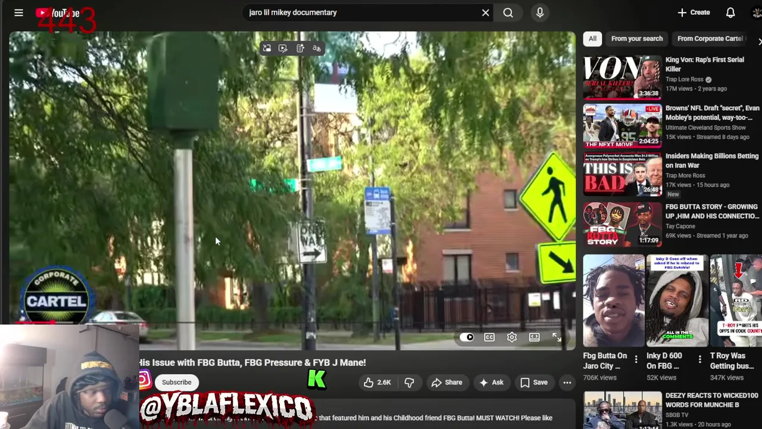The image size is (762, 429).
Task: Like the video with 2.6K likes
Action: click(x=377, y=383)
